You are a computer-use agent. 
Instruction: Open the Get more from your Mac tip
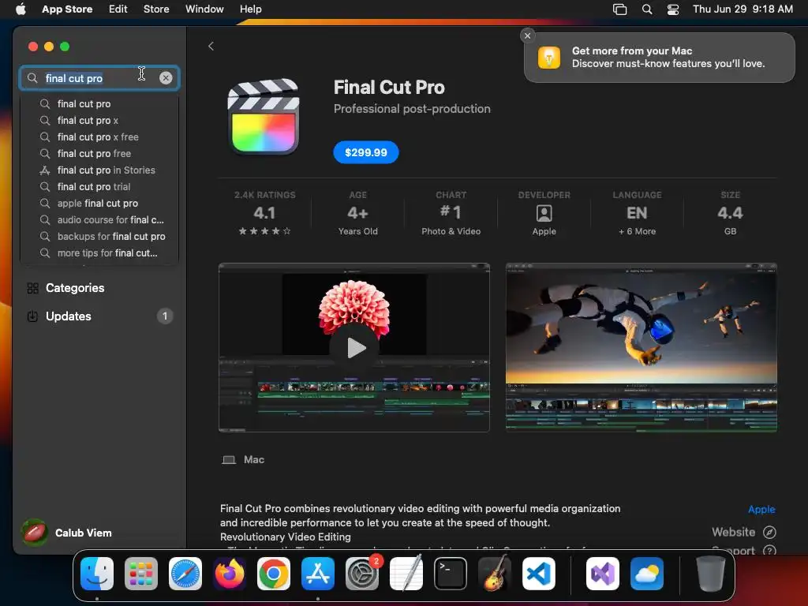(x=659, y=57)
